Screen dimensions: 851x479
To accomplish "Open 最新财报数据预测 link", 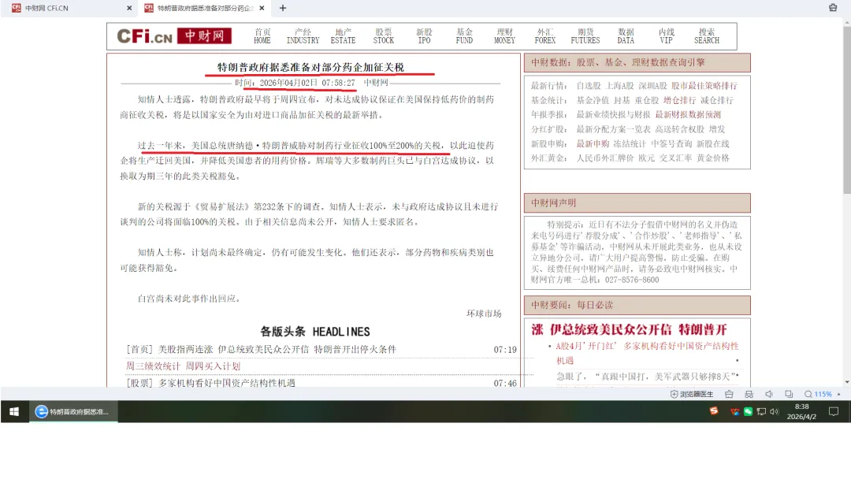I will coord(688,114).
